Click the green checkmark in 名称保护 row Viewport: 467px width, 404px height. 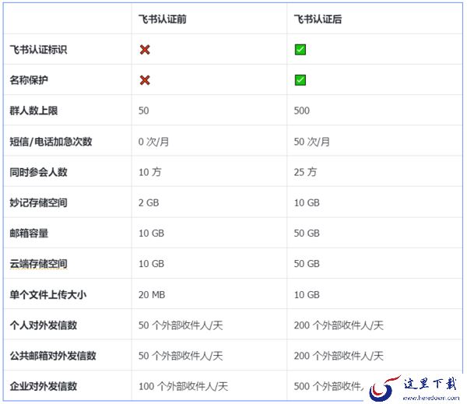[300, 80]
